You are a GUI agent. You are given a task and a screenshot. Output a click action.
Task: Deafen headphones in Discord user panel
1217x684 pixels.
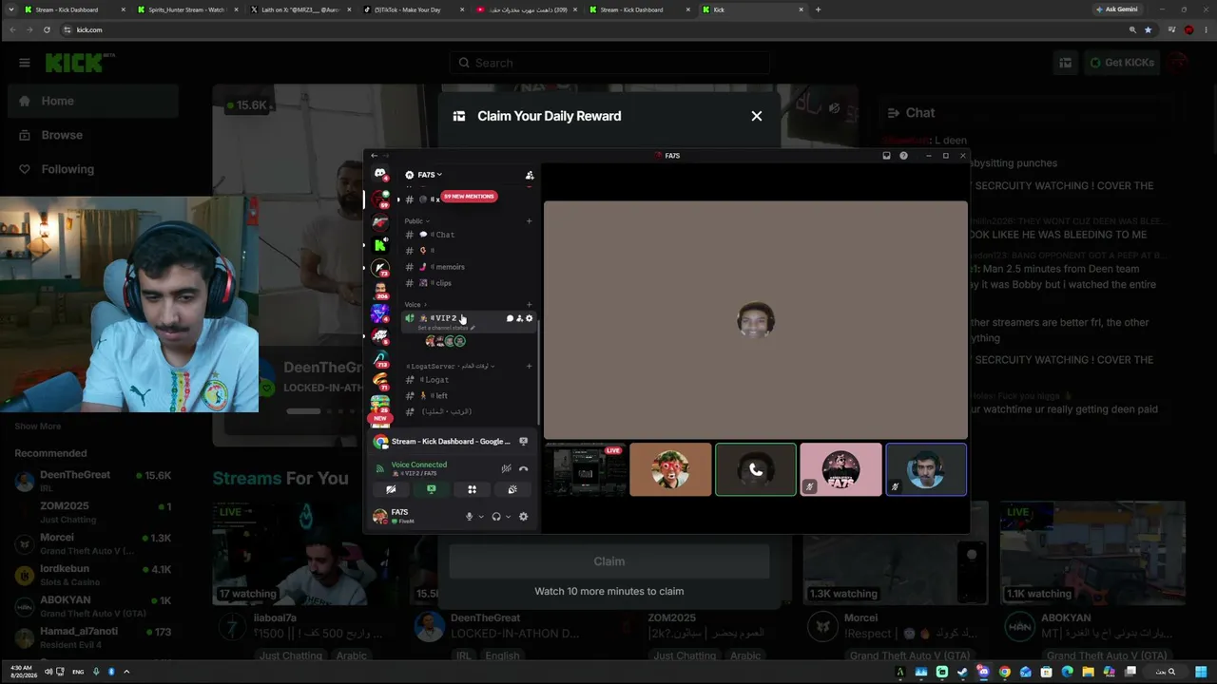click(496, 517)
